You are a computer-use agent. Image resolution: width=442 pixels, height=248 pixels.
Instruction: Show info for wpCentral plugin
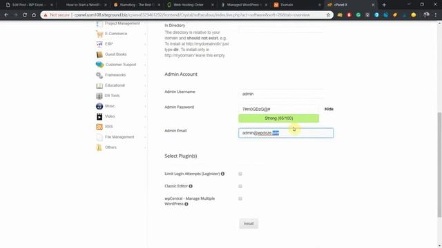[186, 204]
